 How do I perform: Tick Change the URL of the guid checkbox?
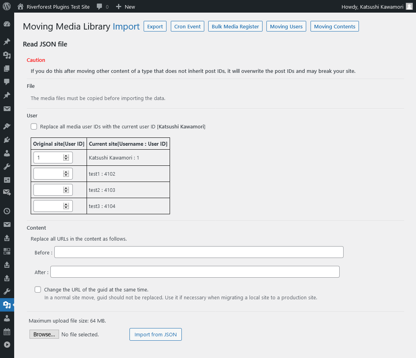38,289
